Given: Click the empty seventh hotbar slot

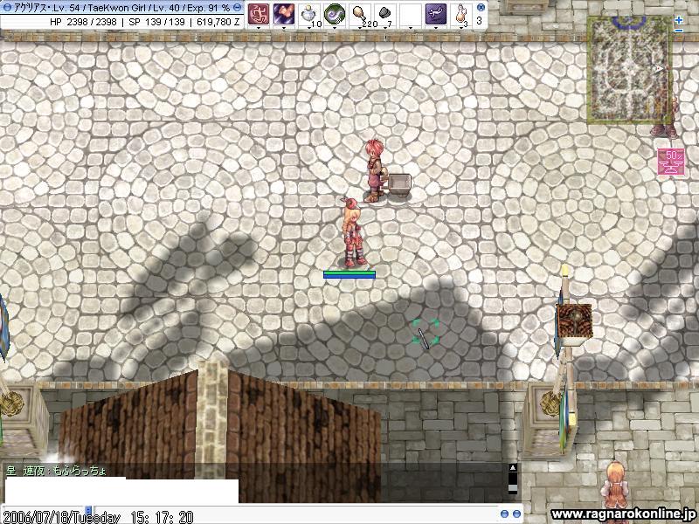Looking at the screenshot, I should [411, 14].
